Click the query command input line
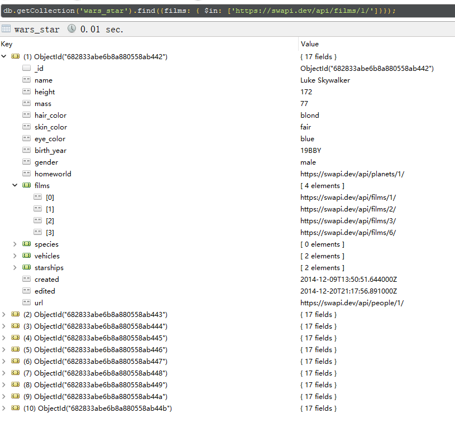This screenshot has height=423, width=455. [228, 11]
